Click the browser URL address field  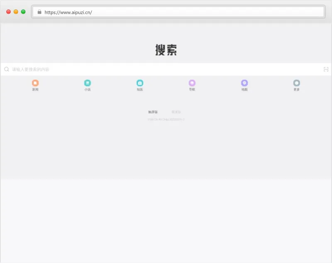click(x=178, y=12)
